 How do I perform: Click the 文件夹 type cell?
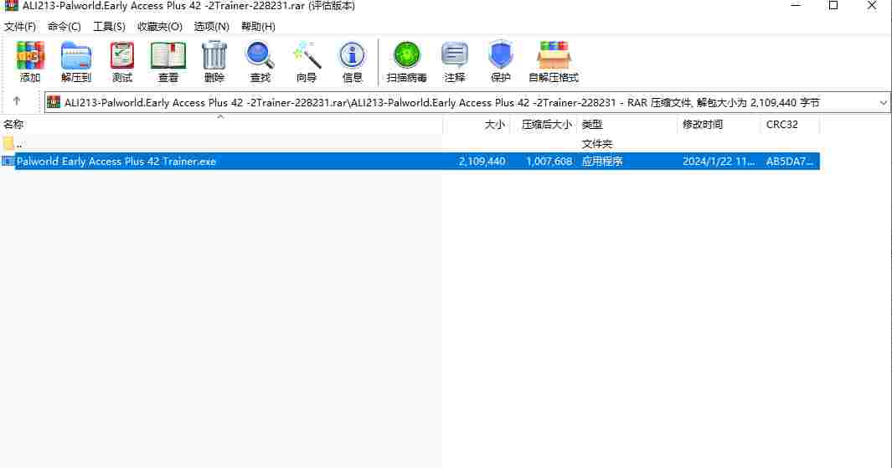[596, 144]
